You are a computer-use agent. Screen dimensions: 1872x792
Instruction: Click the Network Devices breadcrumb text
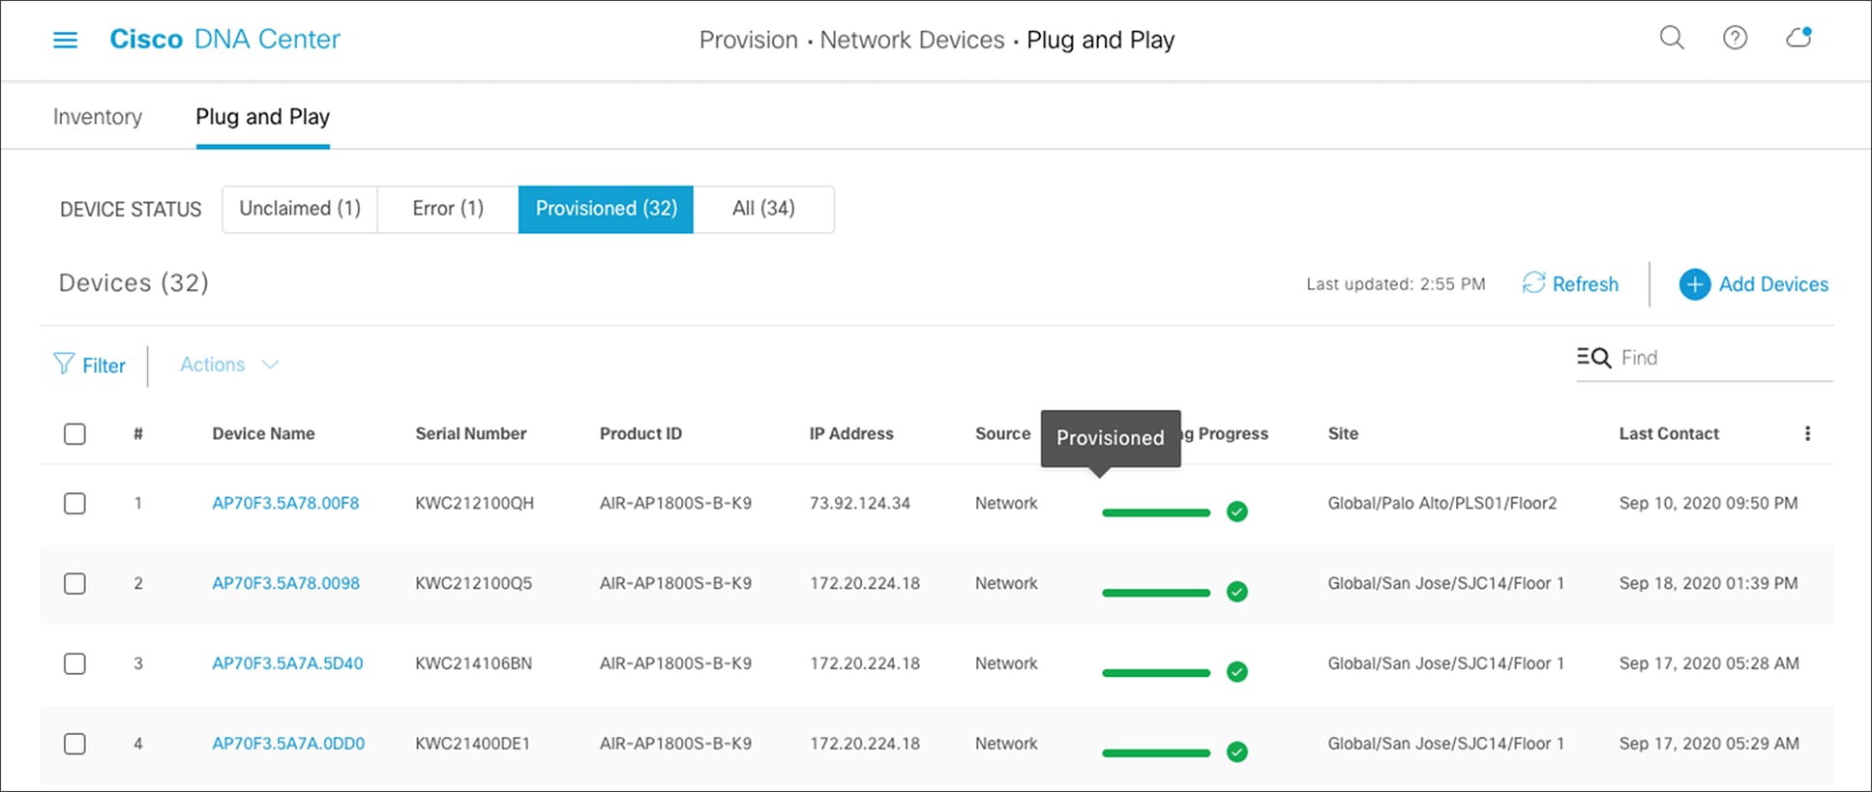click(912, 40)
